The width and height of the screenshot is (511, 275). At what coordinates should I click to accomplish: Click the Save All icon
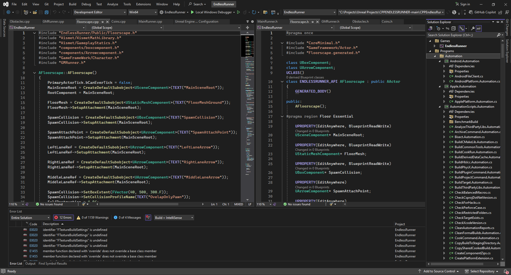(x=46, y=12)
